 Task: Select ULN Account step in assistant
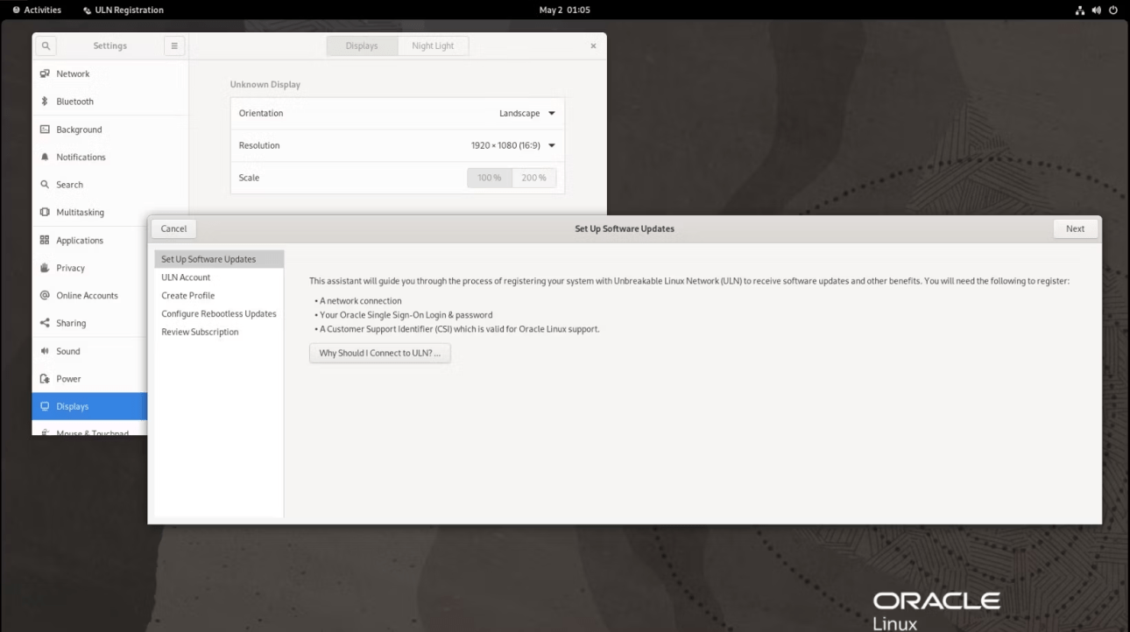point(219,277)
